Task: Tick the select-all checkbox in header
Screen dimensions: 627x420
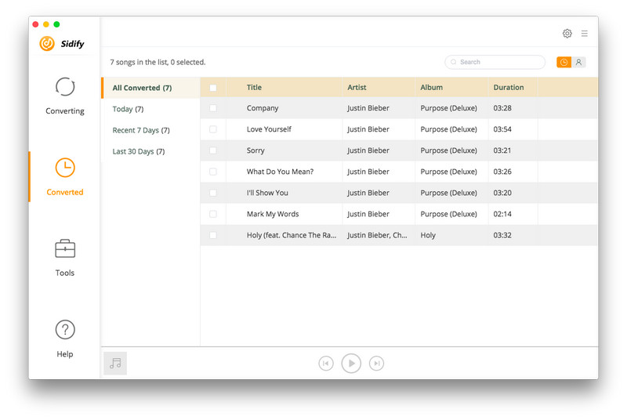Action: [x=213, y=88]
